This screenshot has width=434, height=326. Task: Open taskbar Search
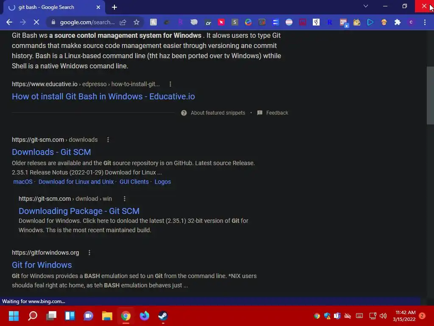(x=32, y=316)
